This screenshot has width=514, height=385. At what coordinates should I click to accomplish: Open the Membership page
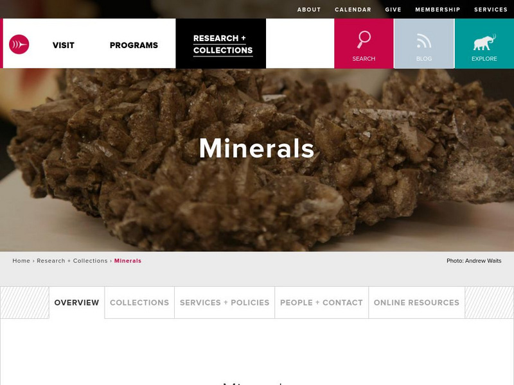click(438, 10)
